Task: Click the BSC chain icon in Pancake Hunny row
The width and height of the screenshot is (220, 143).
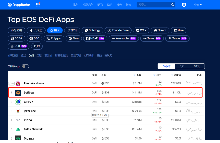Action: 103,84
